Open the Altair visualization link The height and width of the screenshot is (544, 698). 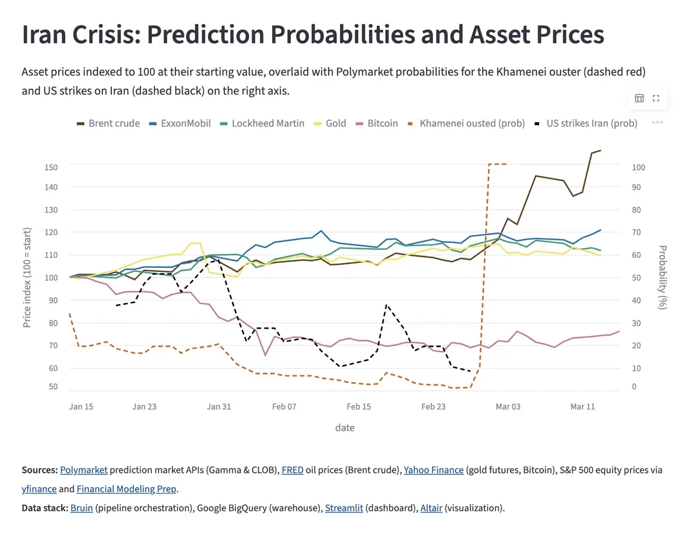[431, 508]
